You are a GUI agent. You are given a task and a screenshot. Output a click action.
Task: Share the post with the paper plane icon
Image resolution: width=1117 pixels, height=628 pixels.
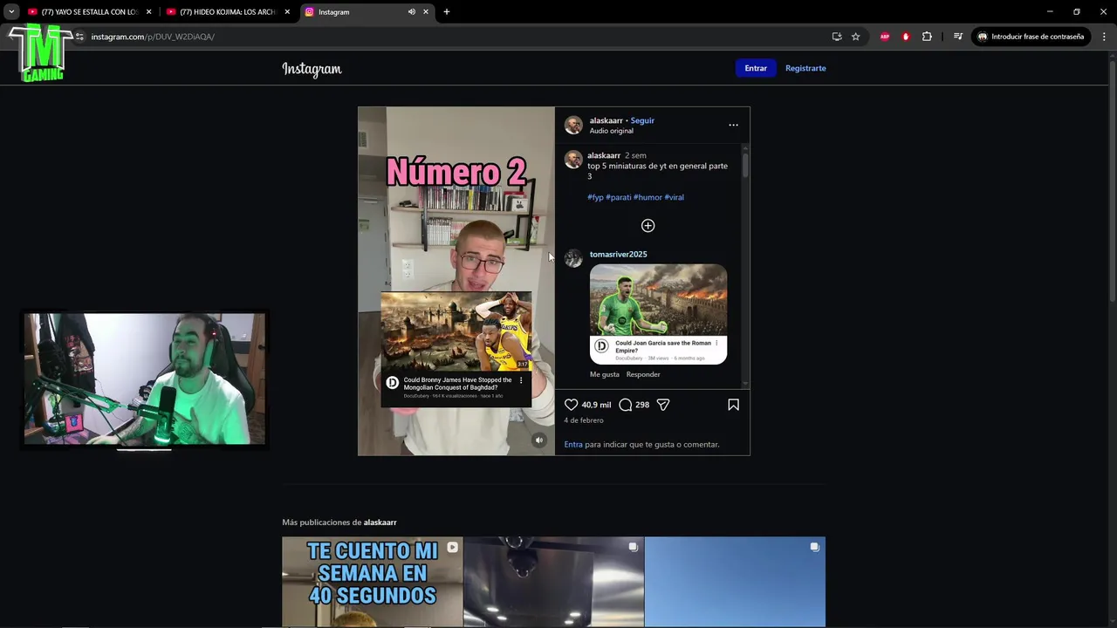[663, 405]
